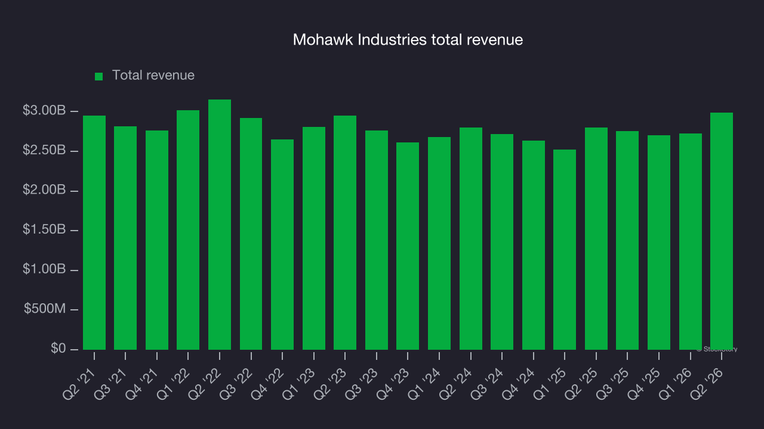
Task: Click the Q2 '26 revenue bar
Action: tap(722, 231)
